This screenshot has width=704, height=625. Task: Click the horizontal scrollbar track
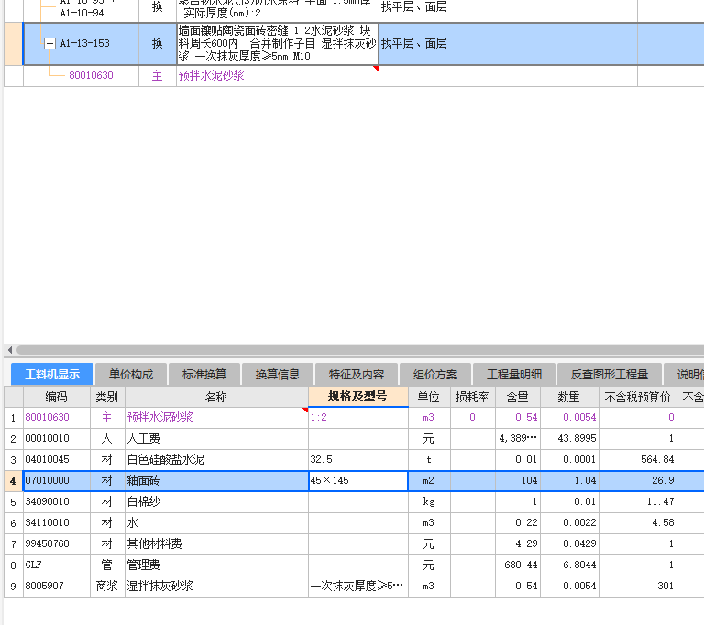click(x=359, y=350)
